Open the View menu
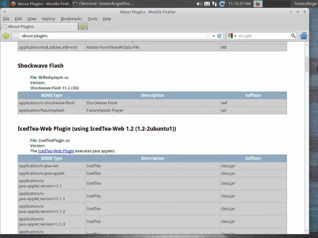The height and width of the screenshot is (238, 318). tap(32, 19)
